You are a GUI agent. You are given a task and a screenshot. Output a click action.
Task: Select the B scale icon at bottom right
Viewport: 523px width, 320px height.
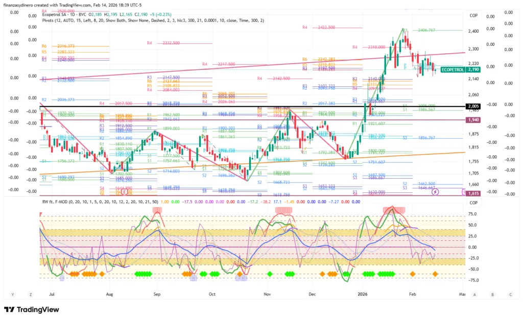[493, 294]
